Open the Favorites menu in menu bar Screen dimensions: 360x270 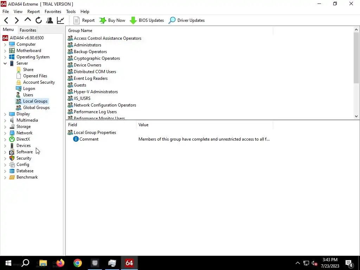pyautogui.click(x=53, y=12)
